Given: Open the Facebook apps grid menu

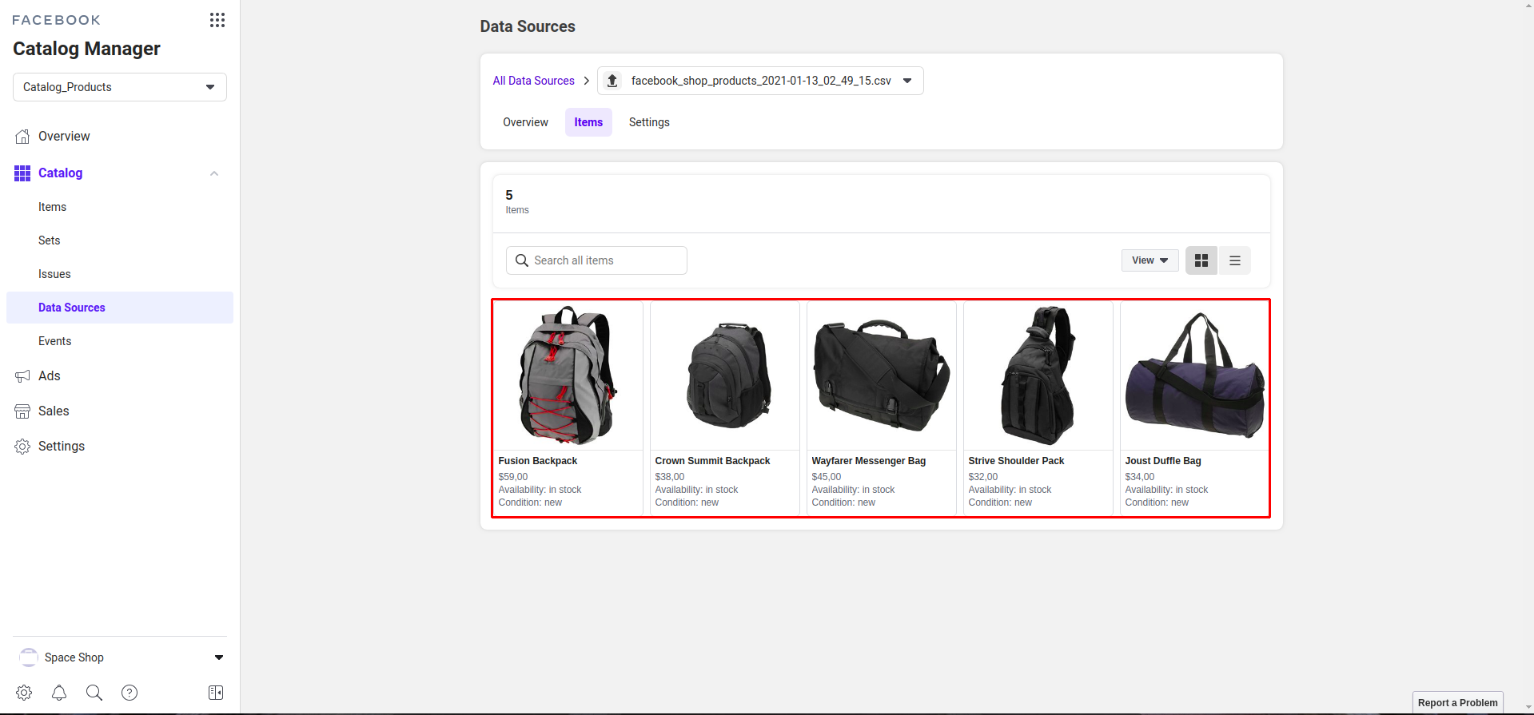Looking at the screenshot, I should coord(217,20).
